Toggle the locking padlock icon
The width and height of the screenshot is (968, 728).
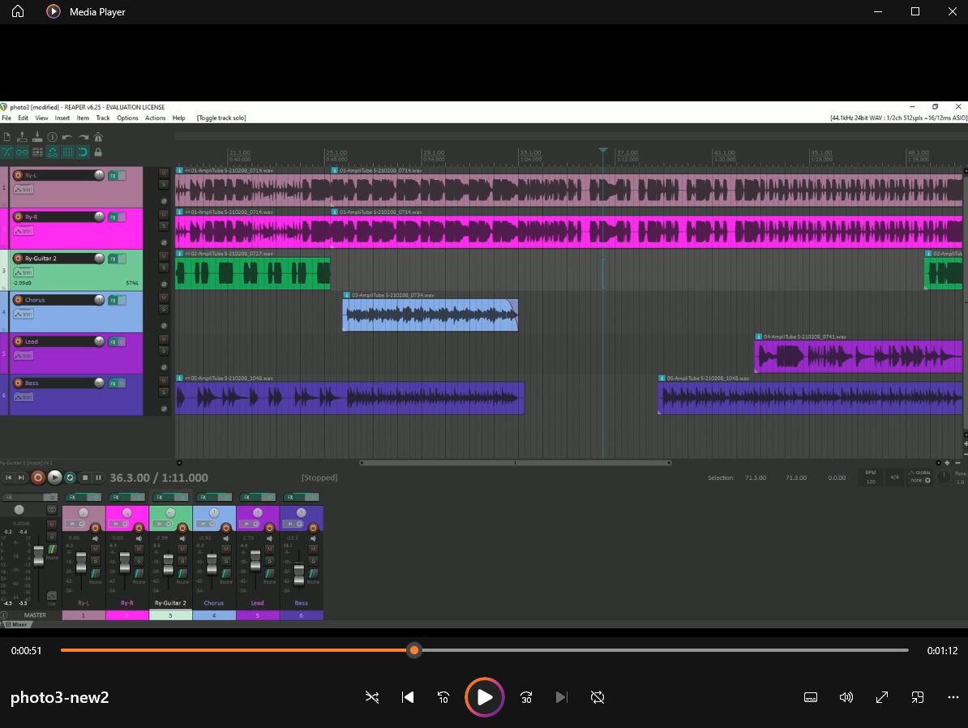click(x=98, y=152)
